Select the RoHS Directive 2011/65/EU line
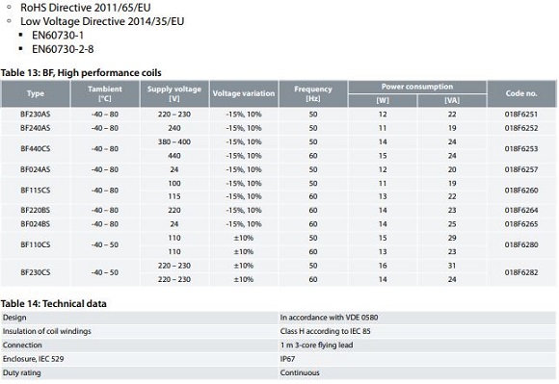559x384 pixels. (85, 7)
